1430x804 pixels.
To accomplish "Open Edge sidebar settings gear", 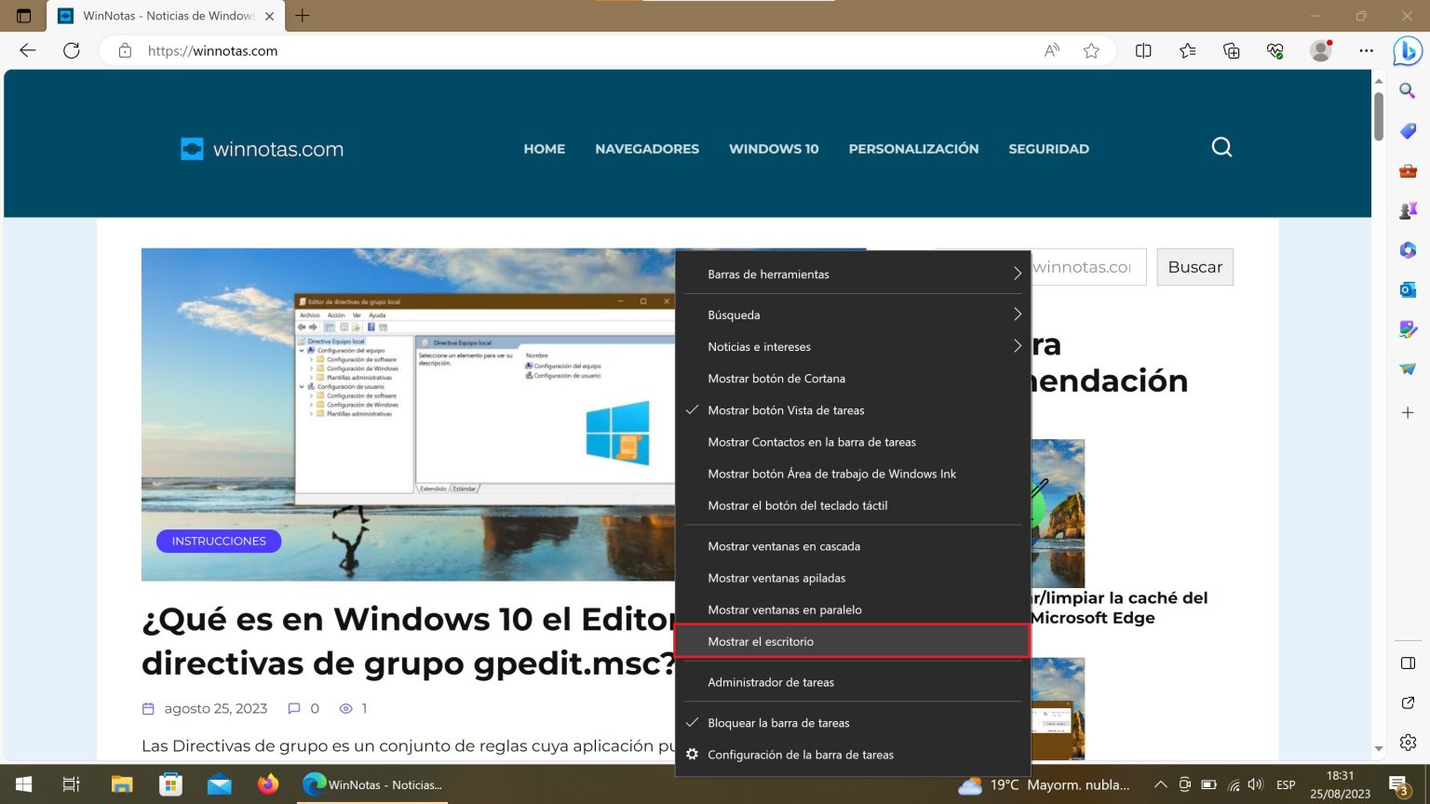I will pyautogui.click(x=1408, y=742).
